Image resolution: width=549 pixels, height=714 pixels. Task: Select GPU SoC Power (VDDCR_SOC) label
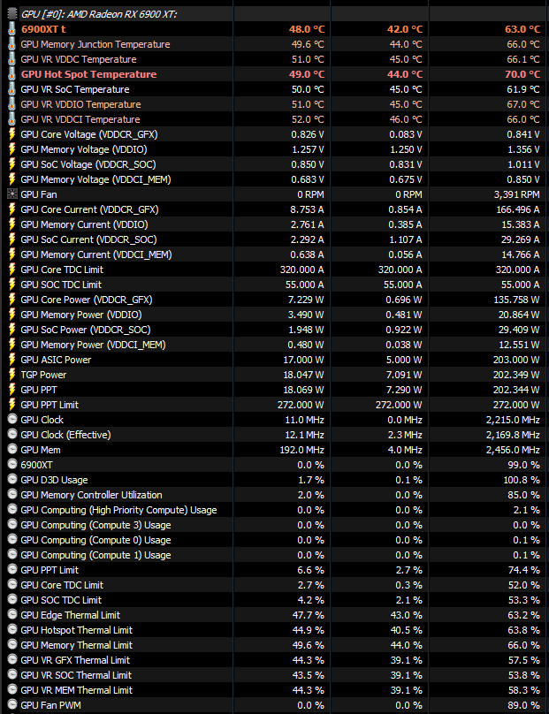(x=86, y=330)
